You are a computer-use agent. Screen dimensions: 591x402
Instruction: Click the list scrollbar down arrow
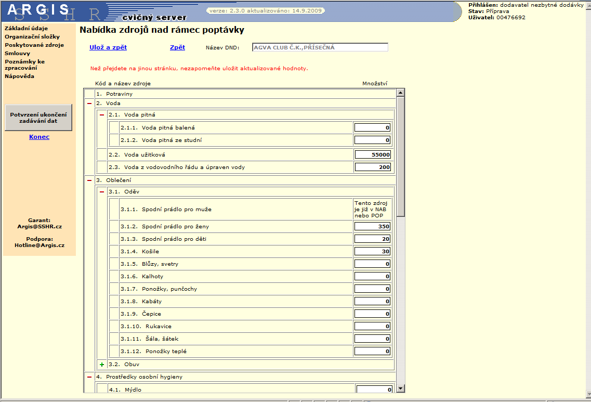tap(401, 388)
